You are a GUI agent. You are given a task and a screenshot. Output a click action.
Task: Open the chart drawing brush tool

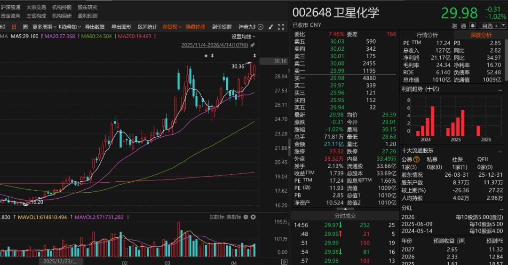pyautogui.click(x=271, y=27)
